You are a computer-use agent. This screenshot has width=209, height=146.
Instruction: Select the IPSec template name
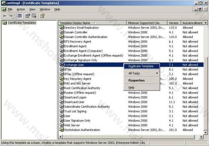pos(68,69)
